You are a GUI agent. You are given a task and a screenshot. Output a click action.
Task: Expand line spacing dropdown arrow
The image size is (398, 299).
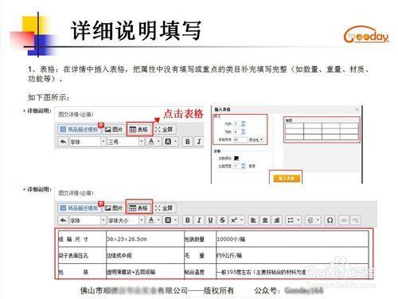[318, 220]
